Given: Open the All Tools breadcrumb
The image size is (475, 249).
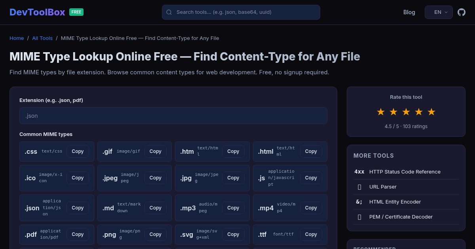Looking at the screenshot, I should pos(42,38).
